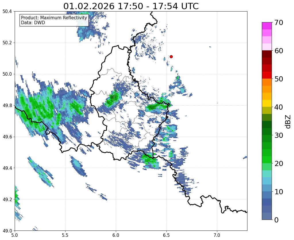Click the y-axis label 50.4
The width and height of the screenshot is (294, 240).
point(7,12)
